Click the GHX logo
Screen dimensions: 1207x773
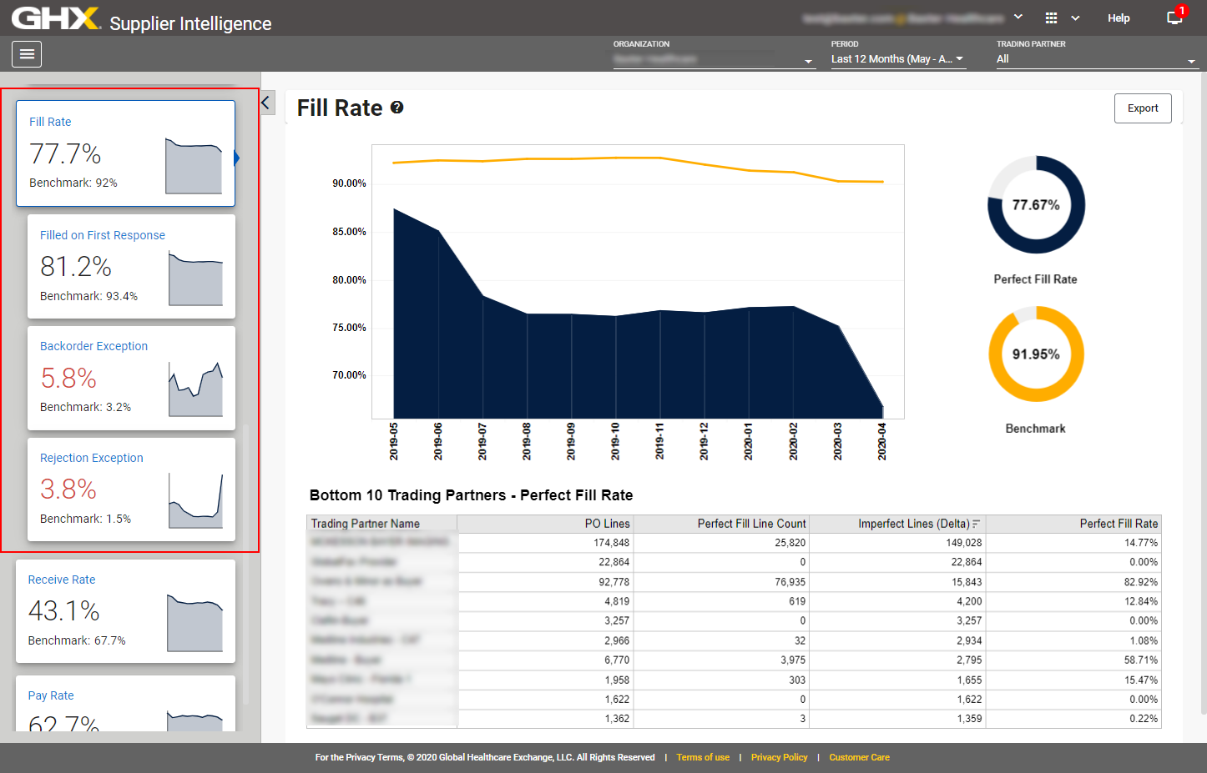[55, 18]
